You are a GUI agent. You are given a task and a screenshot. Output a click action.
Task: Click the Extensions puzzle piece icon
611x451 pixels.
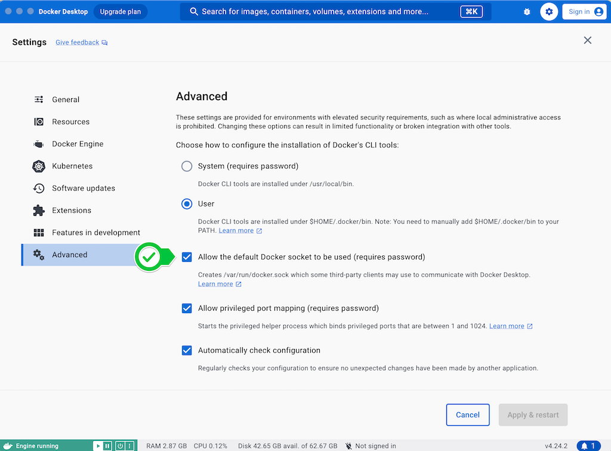[x=39, y=211]
